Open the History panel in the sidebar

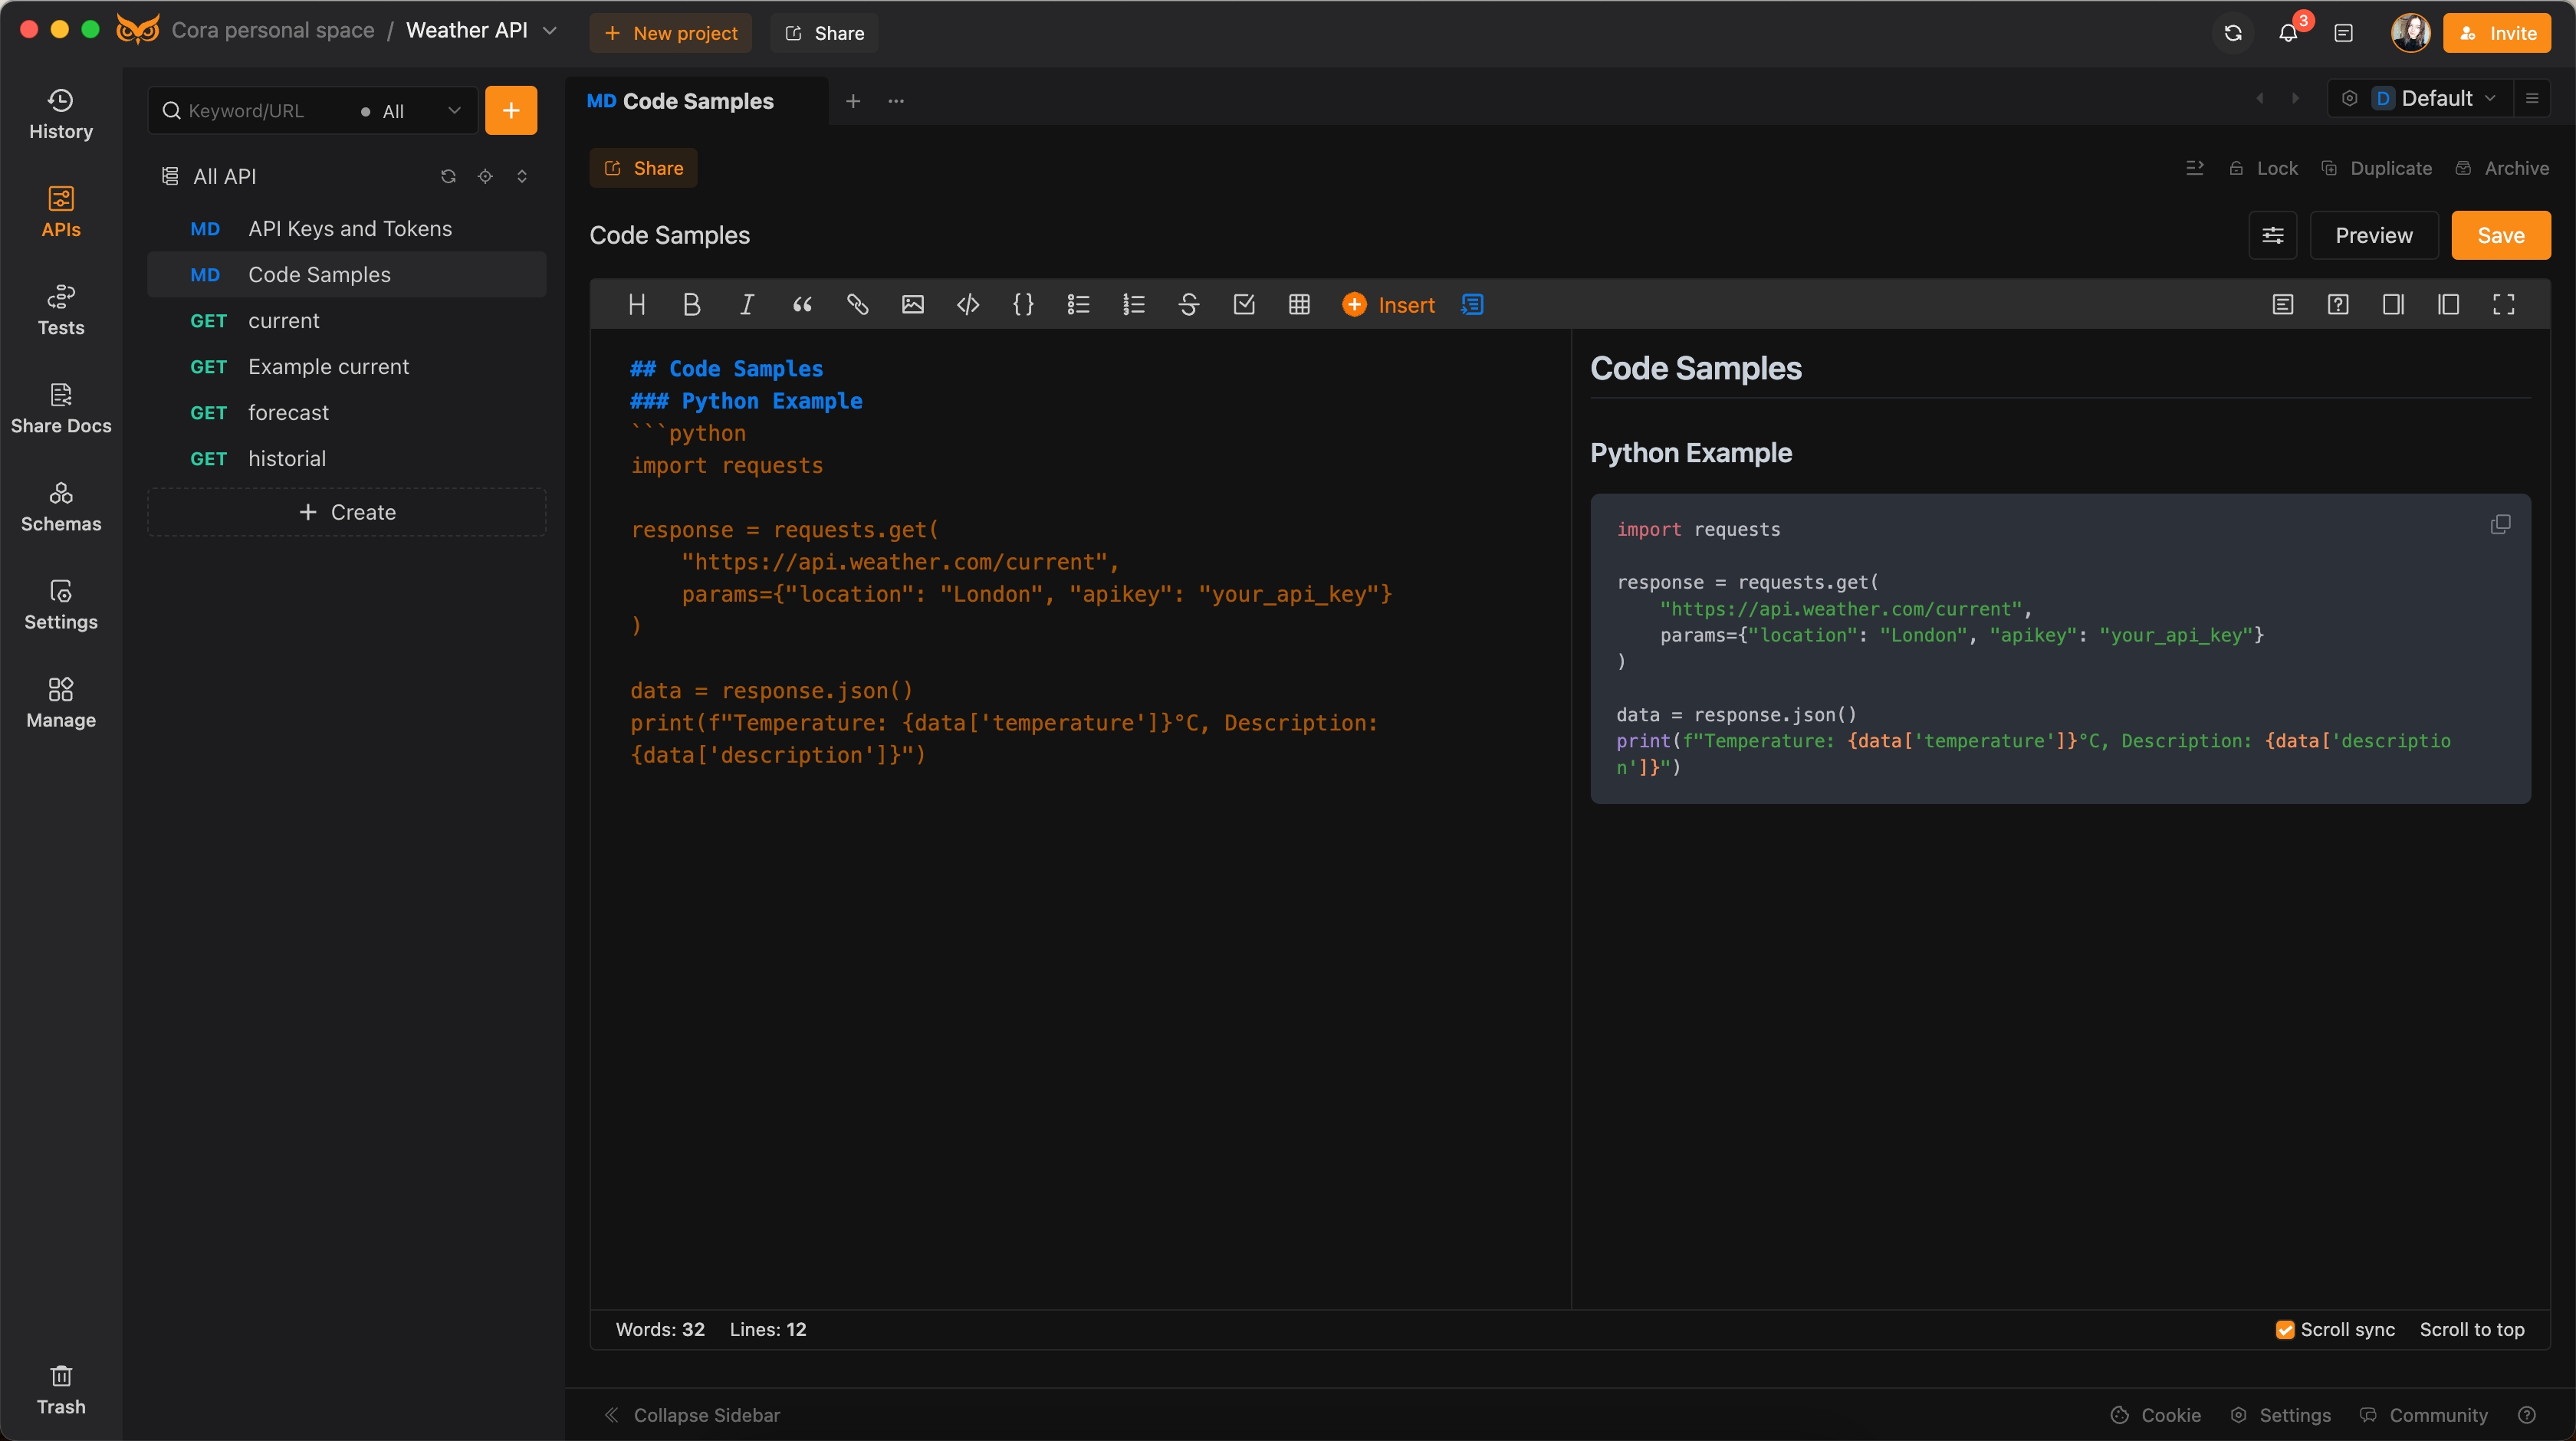(x=61, y=114)
